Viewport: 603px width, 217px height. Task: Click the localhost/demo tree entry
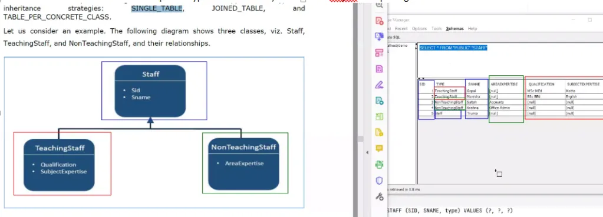point(397,46)
